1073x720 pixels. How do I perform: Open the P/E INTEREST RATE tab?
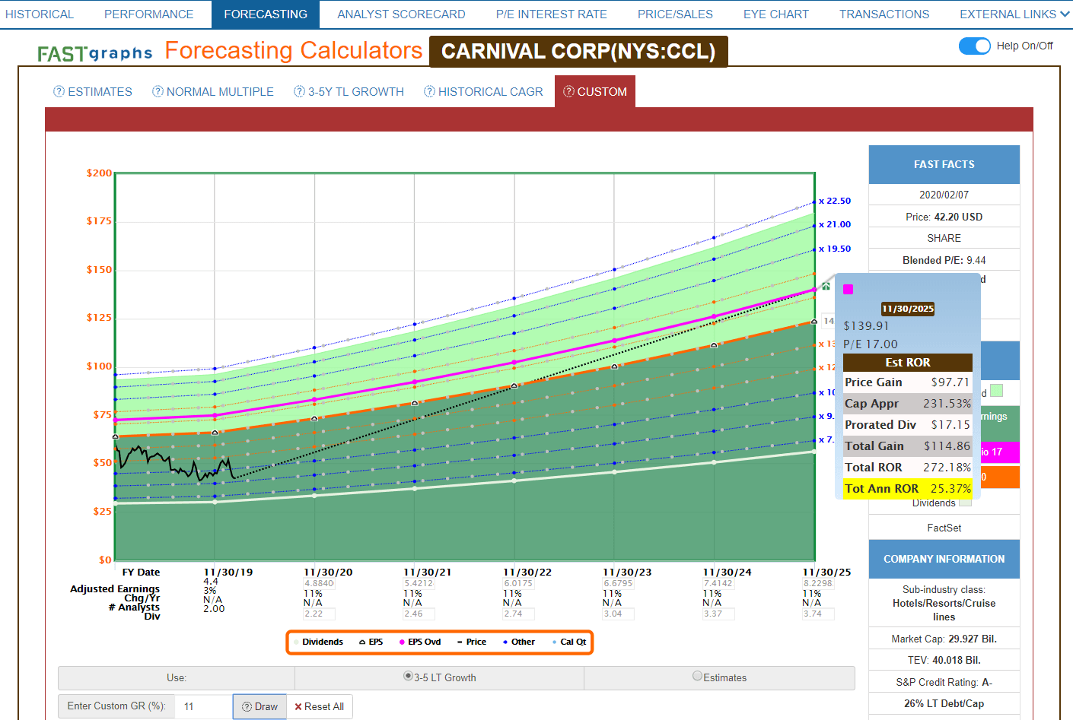552,14
